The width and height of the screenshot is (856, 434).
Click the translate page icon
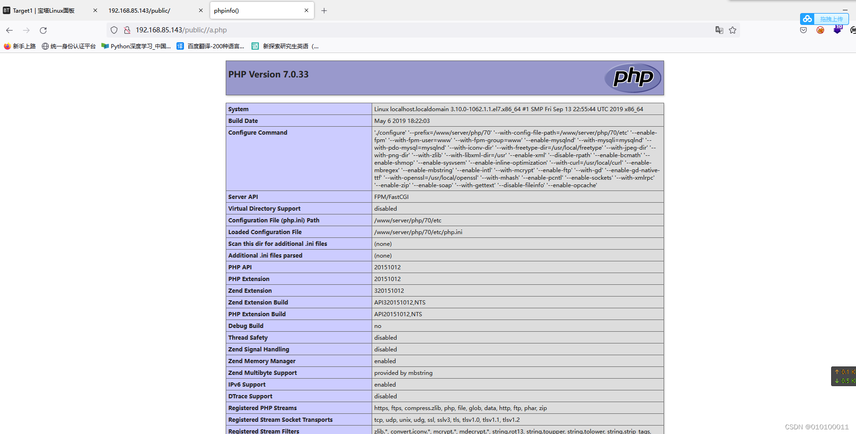point(719,30)
